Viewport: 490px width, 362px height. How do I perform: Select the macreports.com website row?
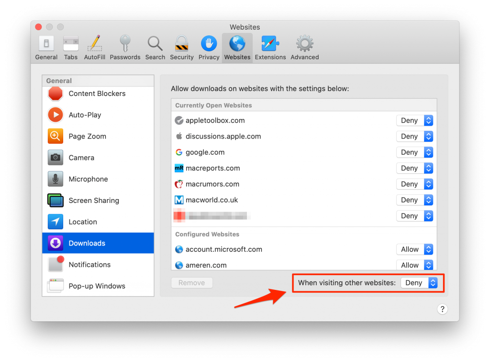click(304, 168)
